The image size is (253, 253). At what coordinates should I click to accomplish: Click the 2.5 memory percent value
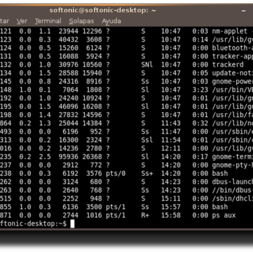[45, 157]
